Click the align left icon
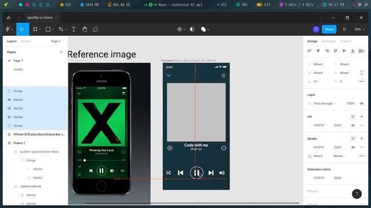Viewport: 371px width, 208px height. pyautogui.click(x=309, y=51)
